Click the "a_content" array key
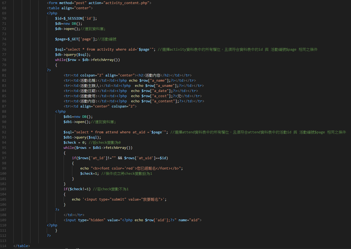Image resolution: width=351 pixels, height=249 pixels. coord(164,101)
